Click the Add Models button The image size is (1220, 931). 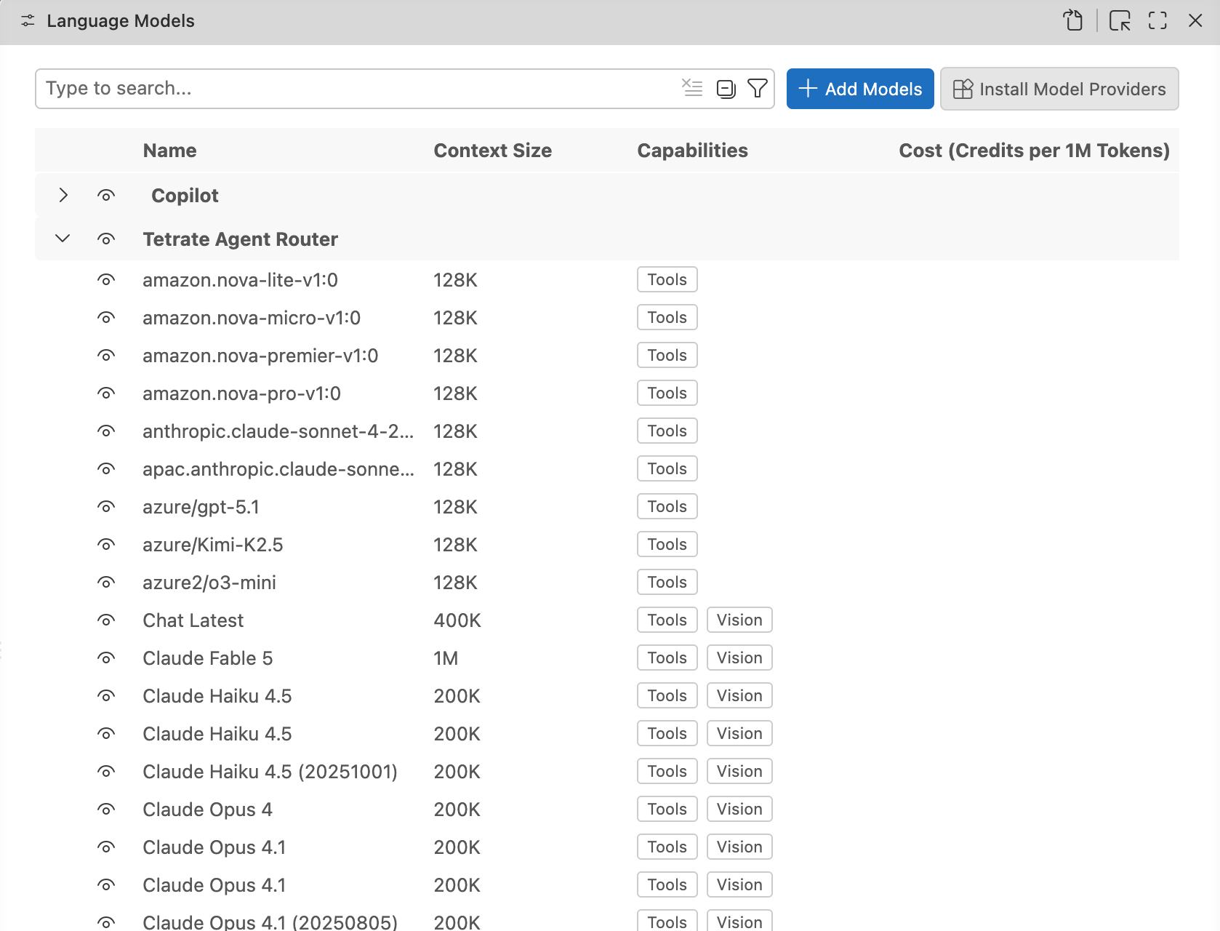(860, 89)
